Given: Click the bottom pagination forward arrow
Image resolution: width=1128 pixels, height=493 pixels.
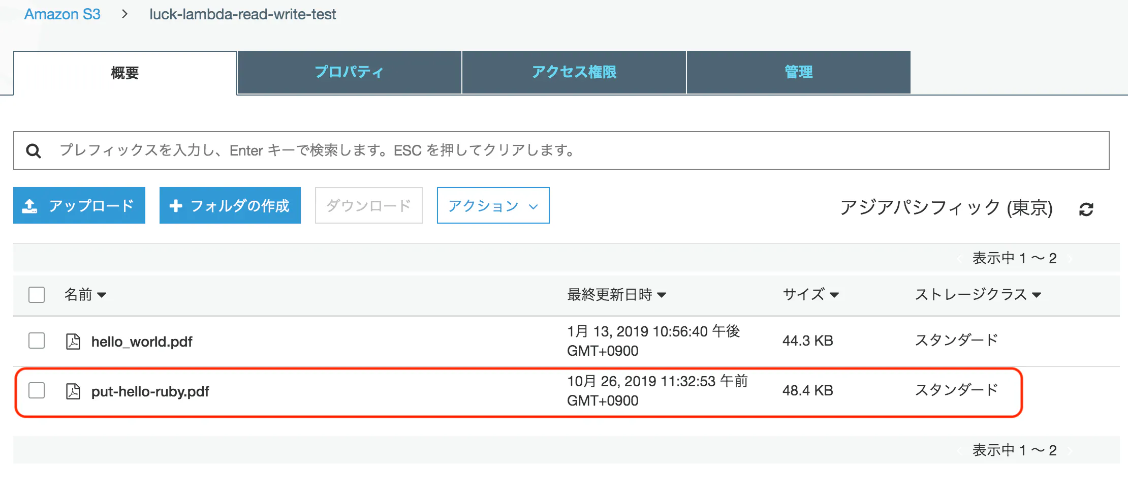Looking at the screenshot, I should coord(1071,449).
